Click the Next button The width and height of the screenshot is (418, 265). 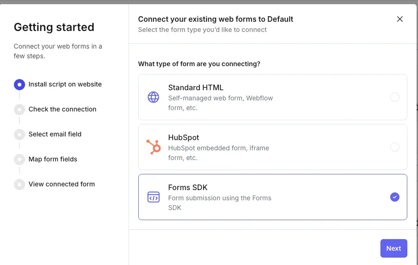pos(393,248)
